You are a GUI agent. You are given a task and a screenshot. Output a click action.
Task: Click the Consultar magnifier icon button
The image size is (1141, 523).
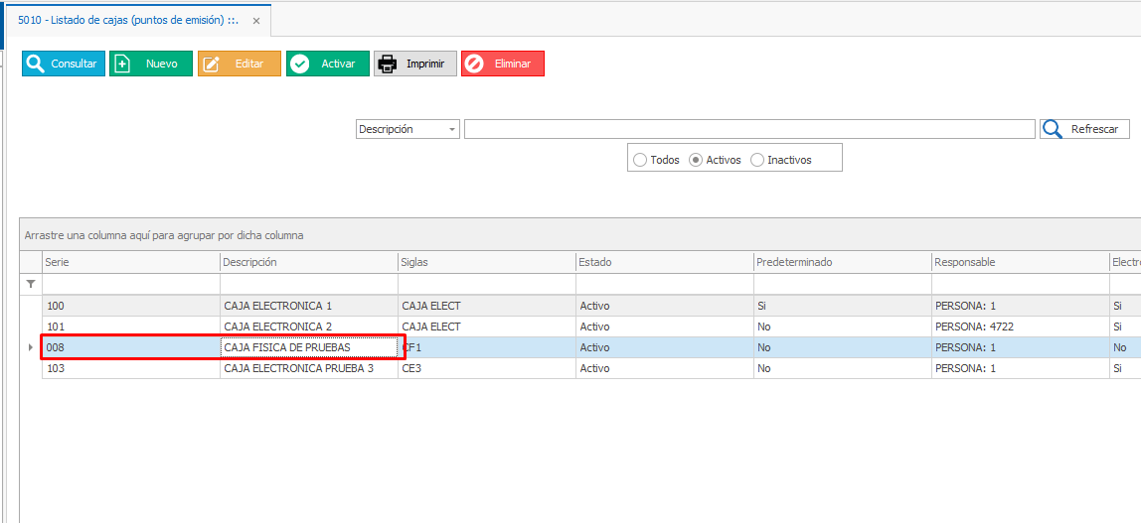[x=36, y=64]
